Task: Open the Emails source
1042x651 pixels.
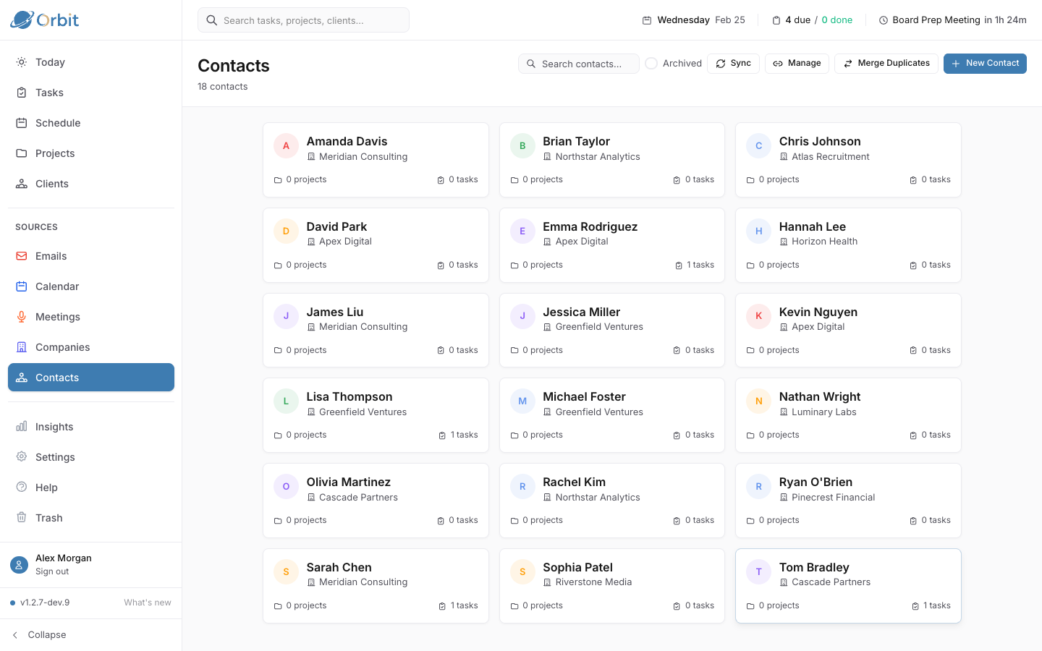Action: point(51,255)
